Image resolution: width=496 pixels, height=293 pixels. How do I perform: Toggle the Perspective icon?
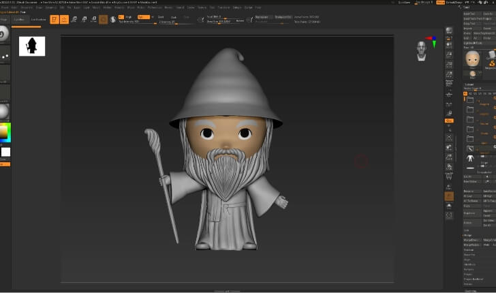(x=449, y=84)
